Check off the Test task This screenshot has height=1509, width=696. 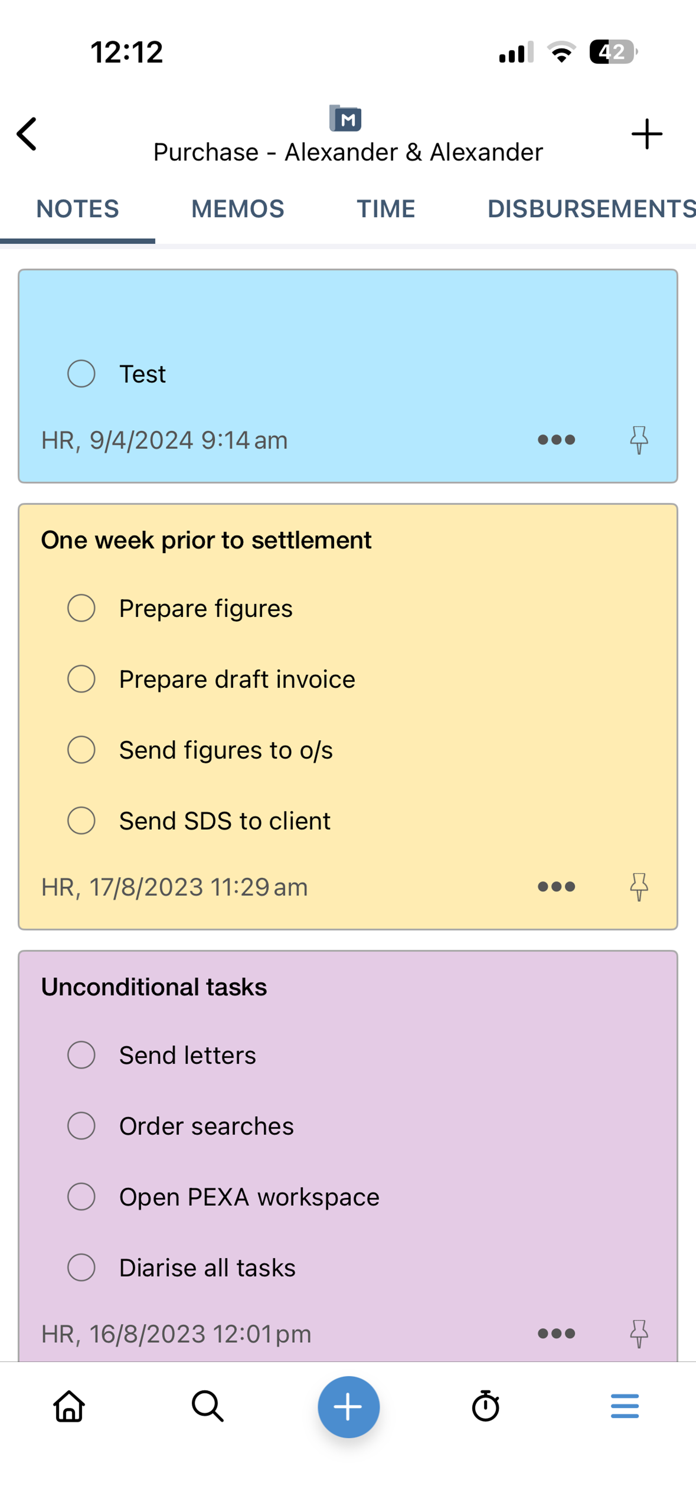tap(81, 374)
